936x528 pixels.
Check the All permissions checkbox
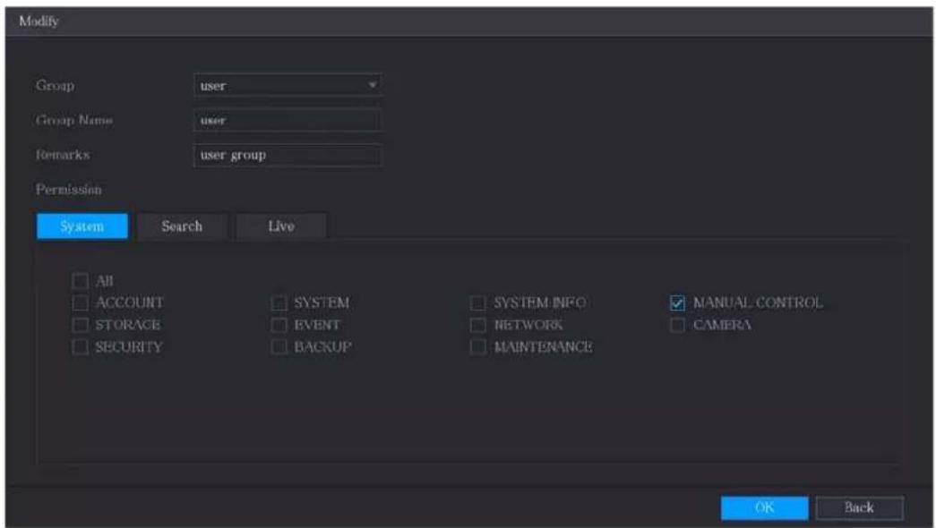coord(80,280)
